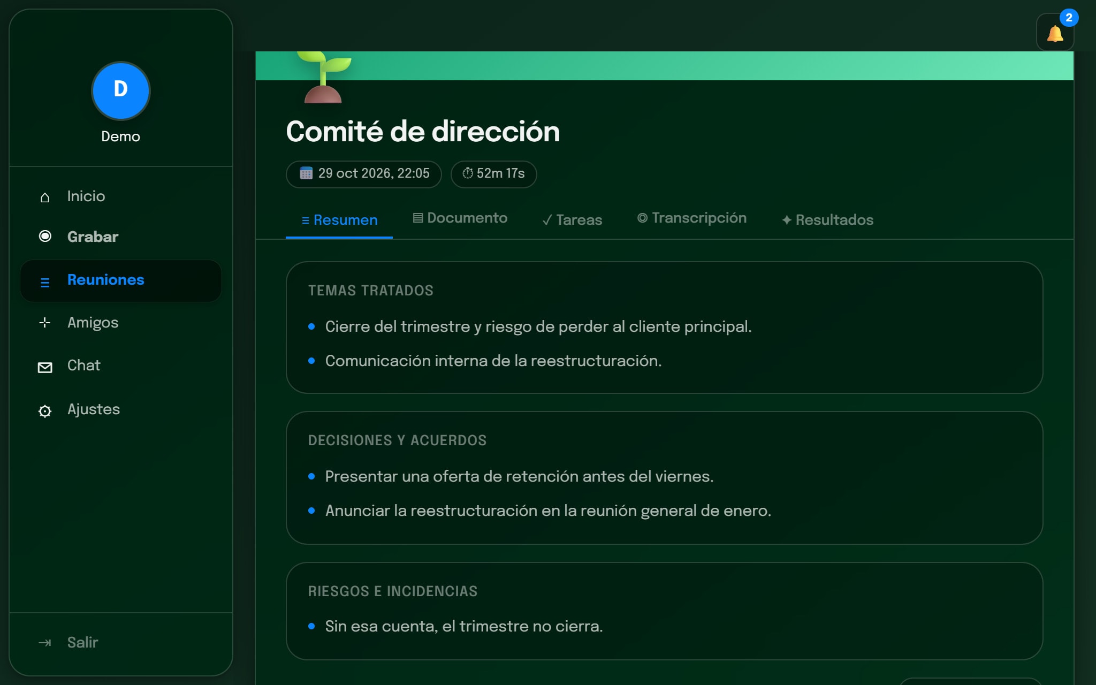Image resolution: width=1096 pixels, height=685 pixels.
Task: Click the exit arrow icon beside Salir
Action: pos(45,642)
